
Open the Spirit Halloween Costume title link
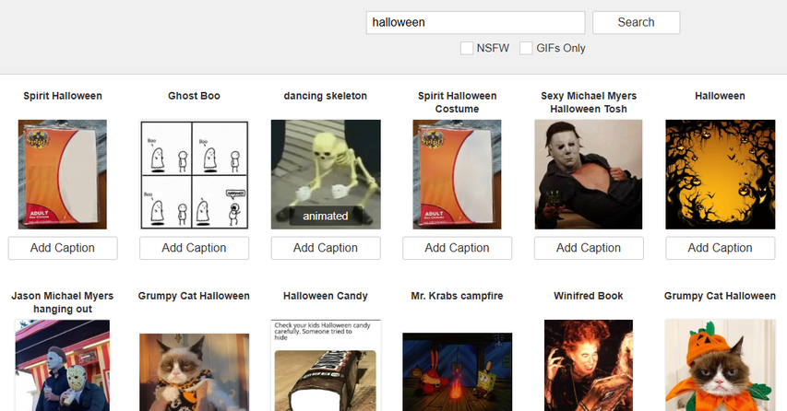click(458, 102)
